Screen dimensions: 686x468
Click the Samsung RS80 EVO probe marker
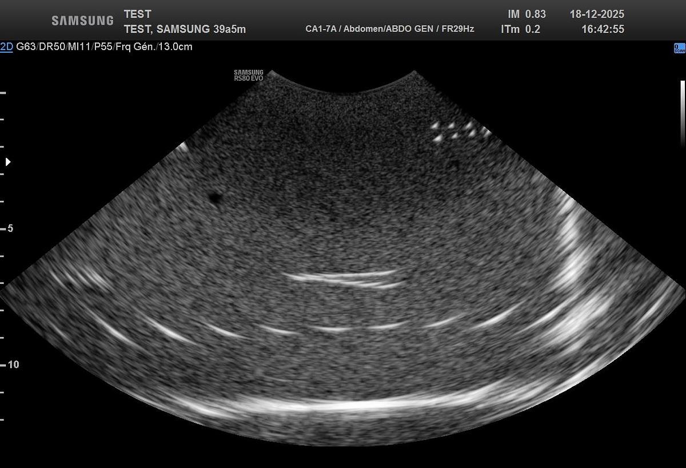pos(248,76)
